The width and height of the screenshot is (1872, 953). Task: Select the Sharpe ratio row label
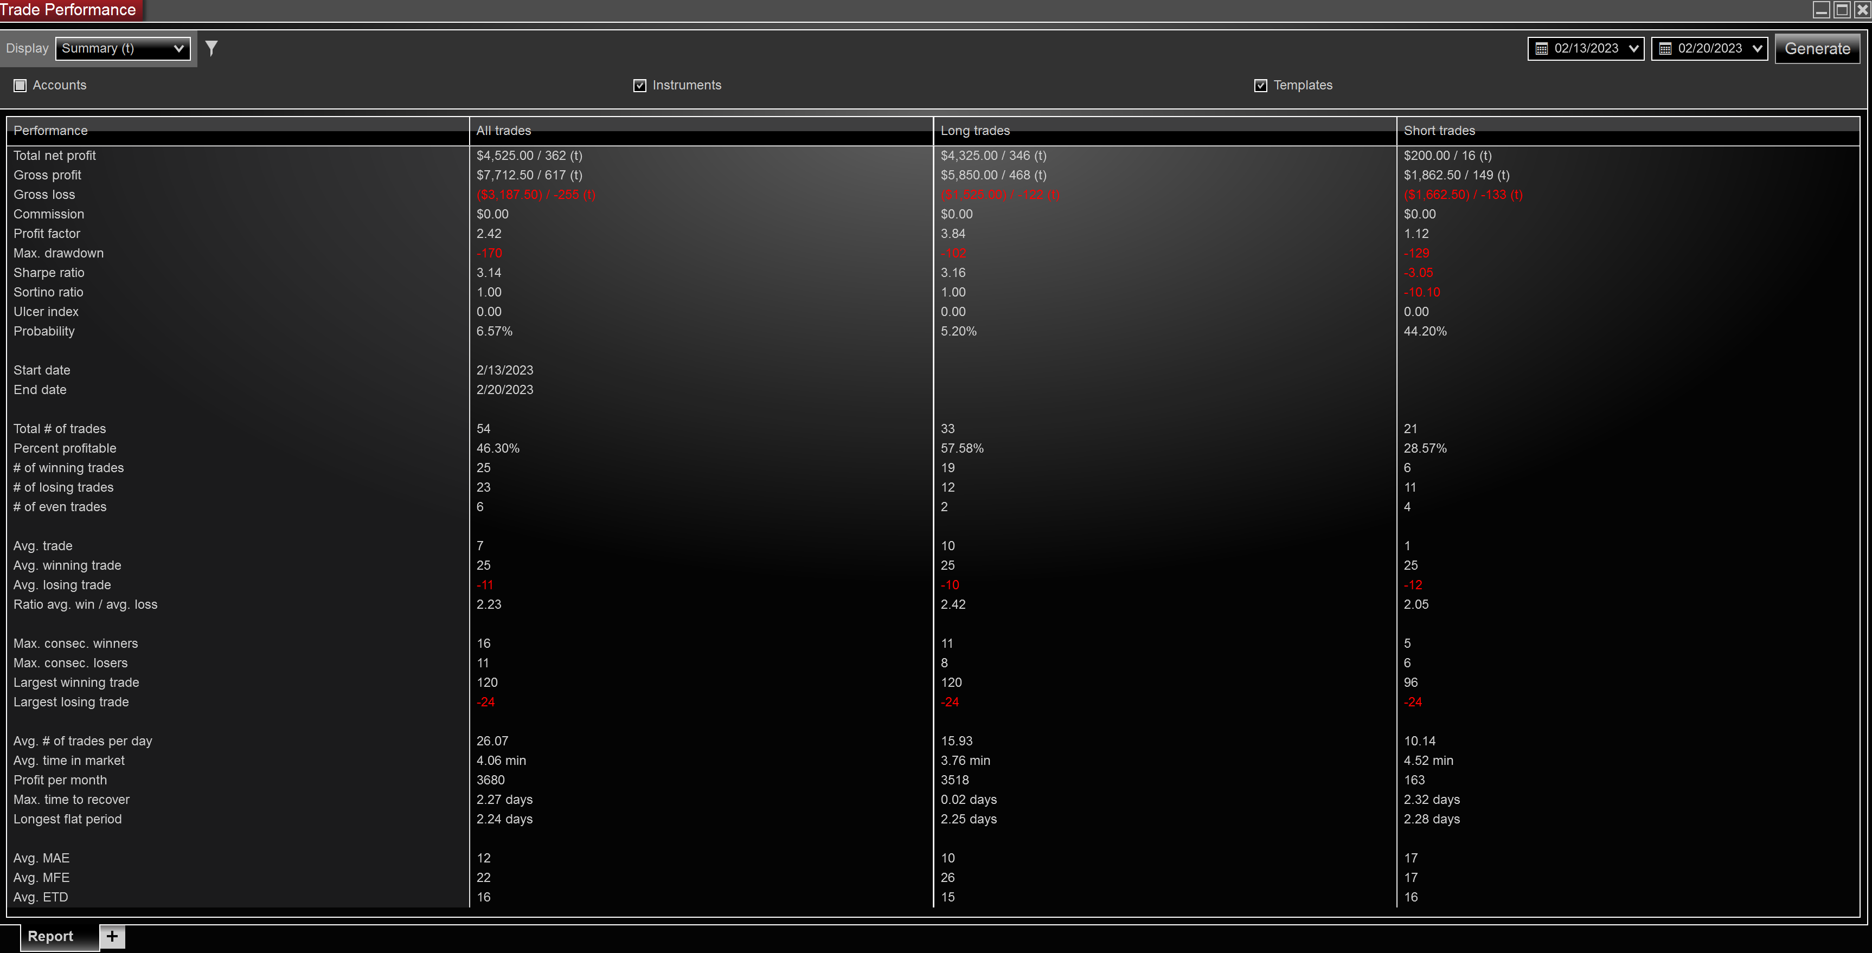tap(49, 273)
